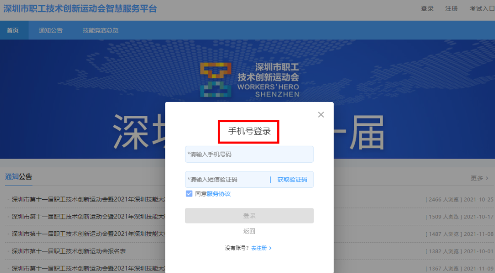
Task: Click the 通知公告 section heading
Action: point(19,177)
